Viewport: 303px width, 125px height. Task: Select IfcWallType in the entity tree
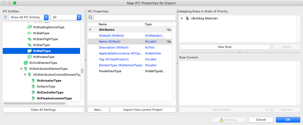coord(41,51)
